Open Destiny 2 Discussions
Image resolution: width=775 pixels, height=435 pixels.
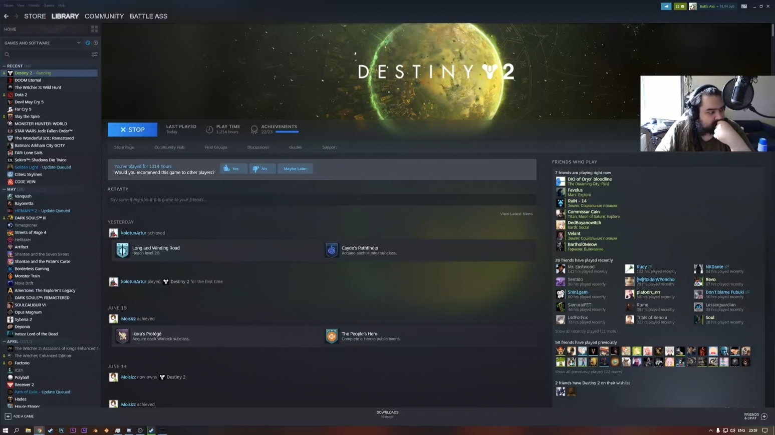point(258,147)
